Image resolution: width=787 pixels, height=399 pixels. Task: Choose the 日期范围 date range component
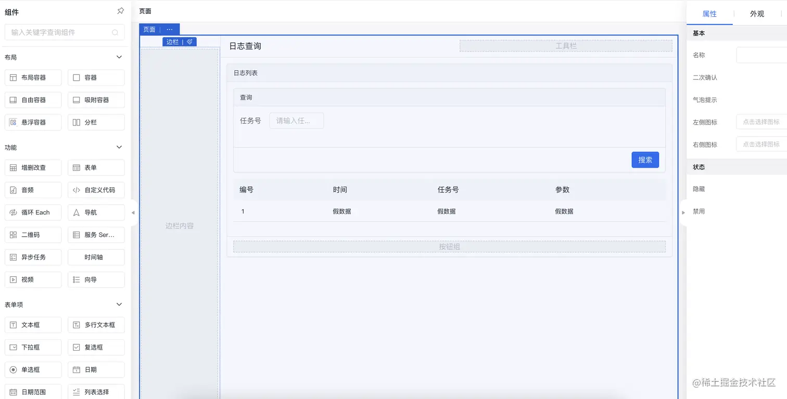[33, 392]
